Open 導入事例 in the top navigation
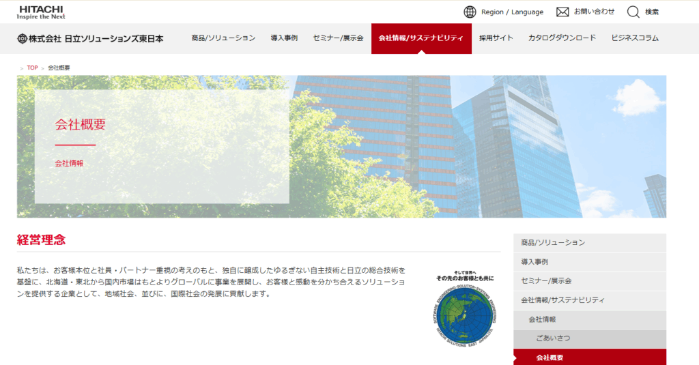The image size is (699, 365). (x=284, y=38)
